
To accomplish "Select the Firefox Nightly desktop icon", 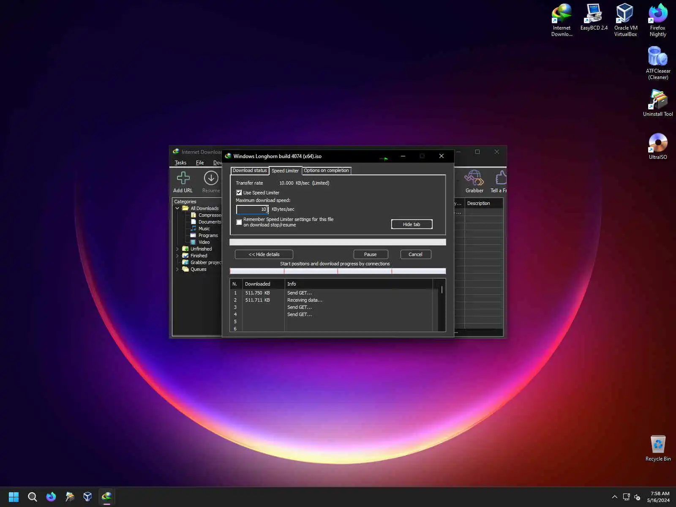I will (658, 20).
